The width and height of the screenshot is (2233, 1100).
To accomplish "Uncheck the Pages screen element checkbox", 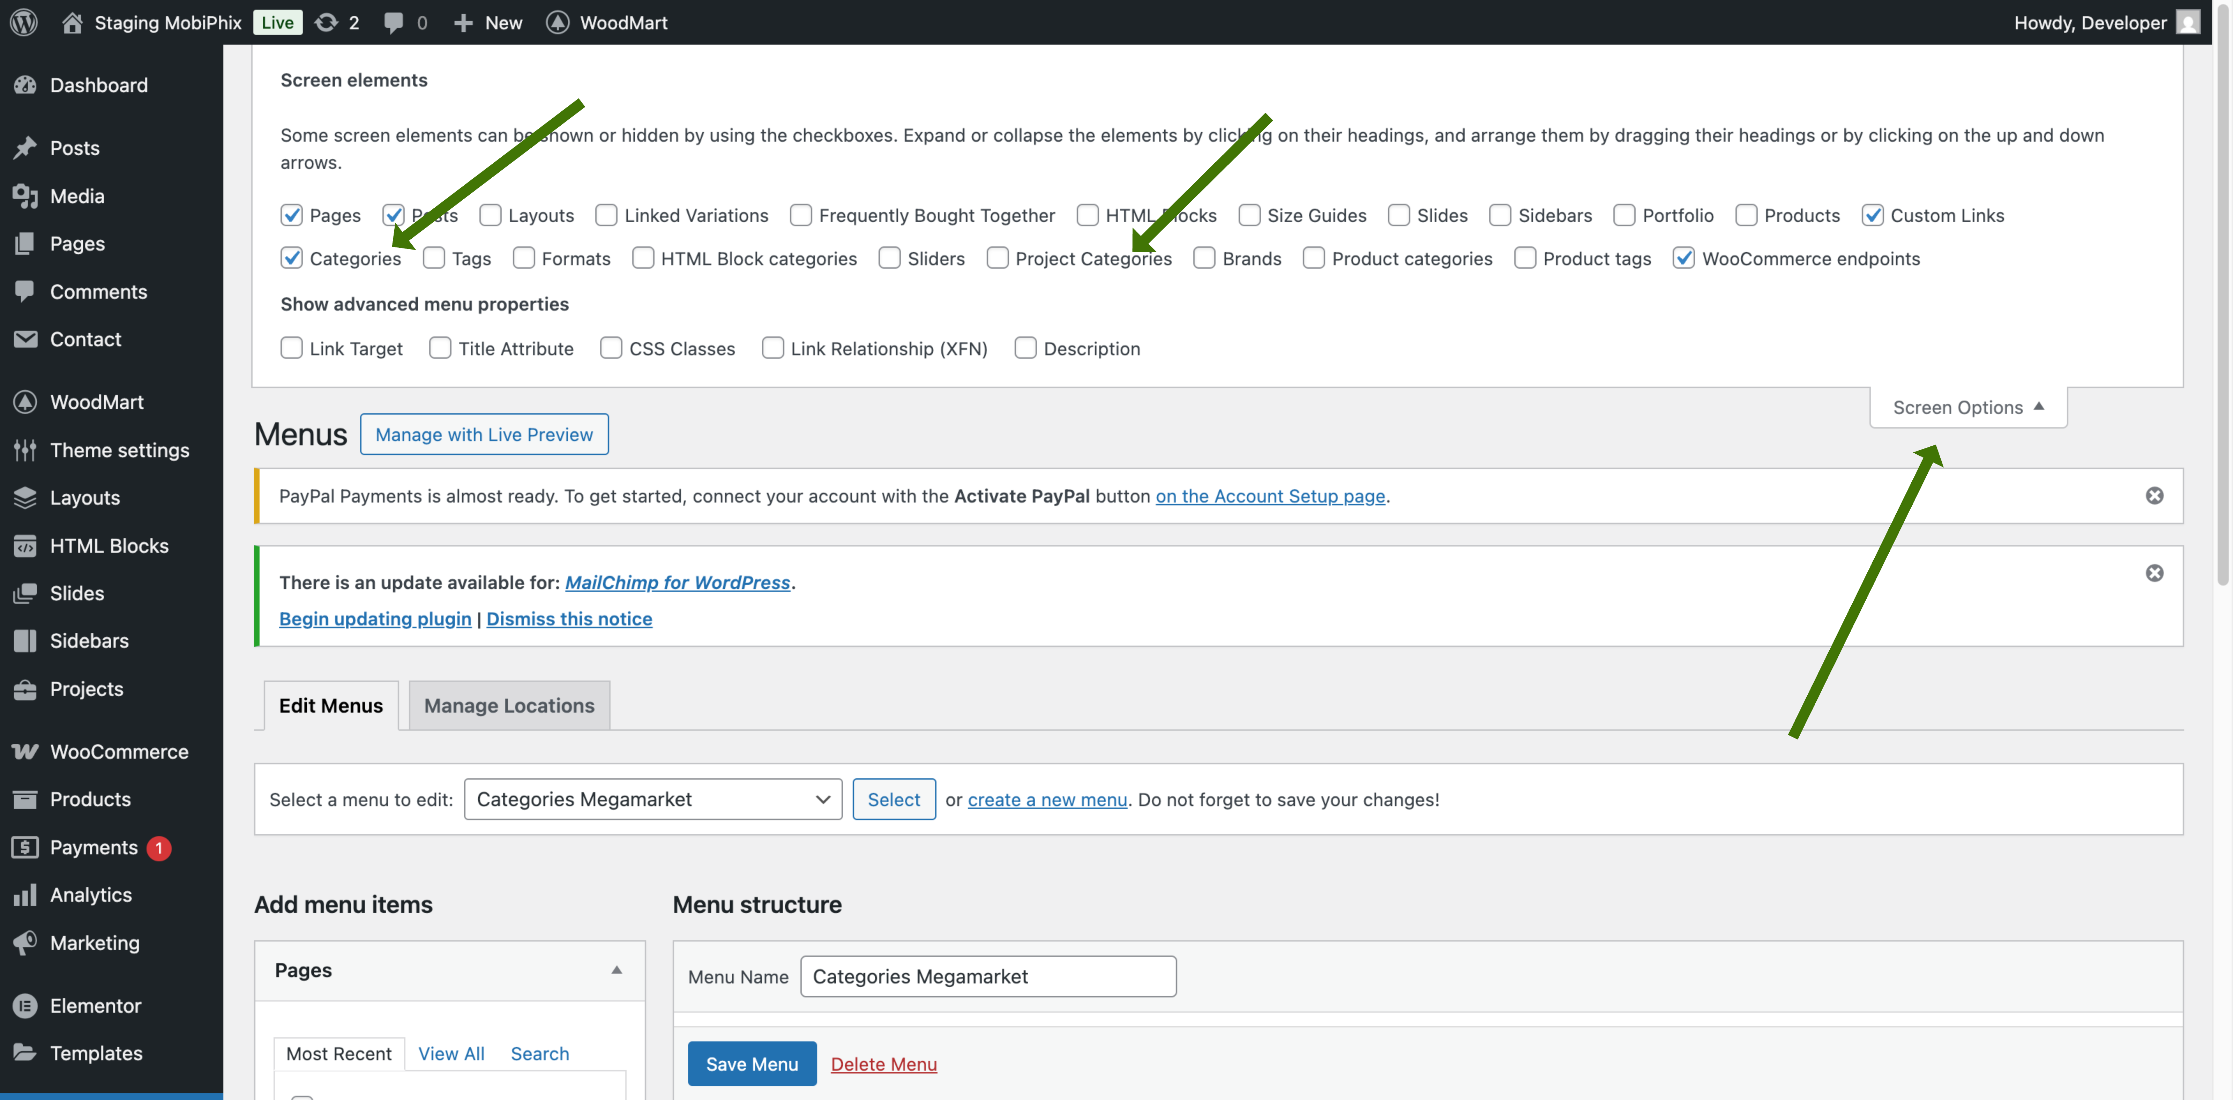I will [x=291, y=215].
